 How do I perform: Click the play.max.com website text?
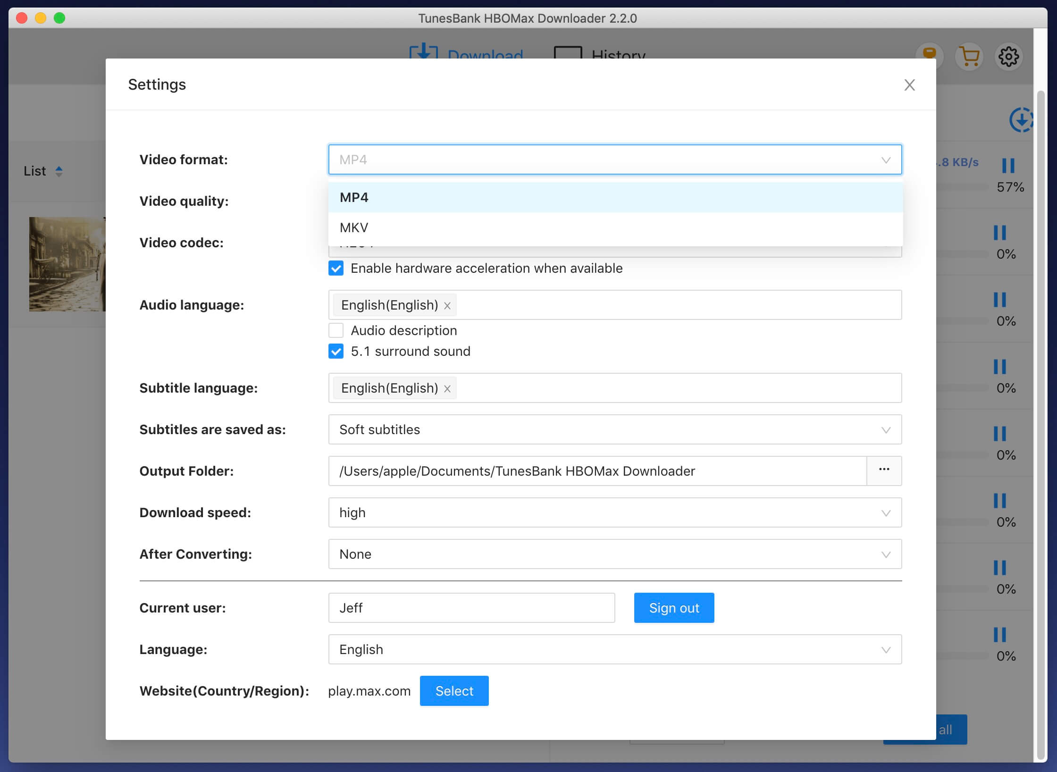(x=369, y=691)
